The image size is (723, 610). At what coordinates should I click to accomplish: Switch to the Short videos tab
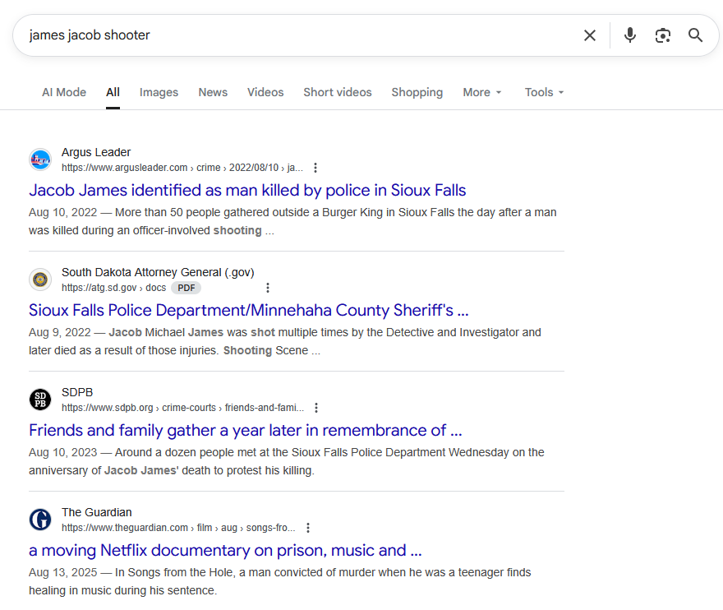338,92
